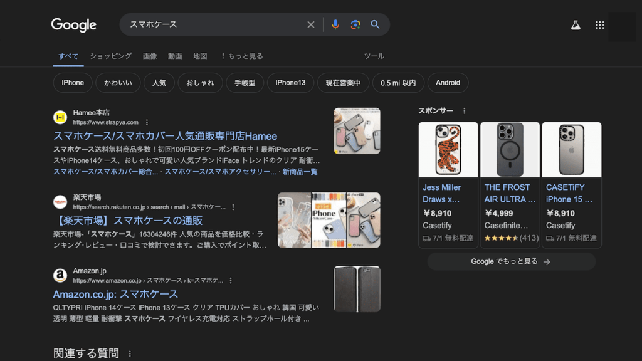Click the Amazon.jp site name
Screen dimensions: 642x361
pyautogui.click(x=90, y=271)
